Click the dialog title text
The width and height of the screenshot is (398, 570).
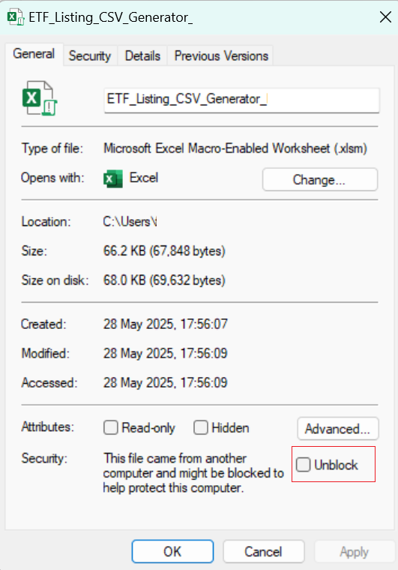[x=111, y=17]
